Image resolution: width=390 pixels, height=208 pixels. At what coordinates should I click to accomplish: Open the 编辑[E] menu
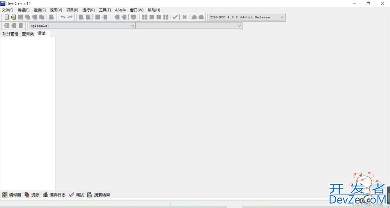point(23,10)
